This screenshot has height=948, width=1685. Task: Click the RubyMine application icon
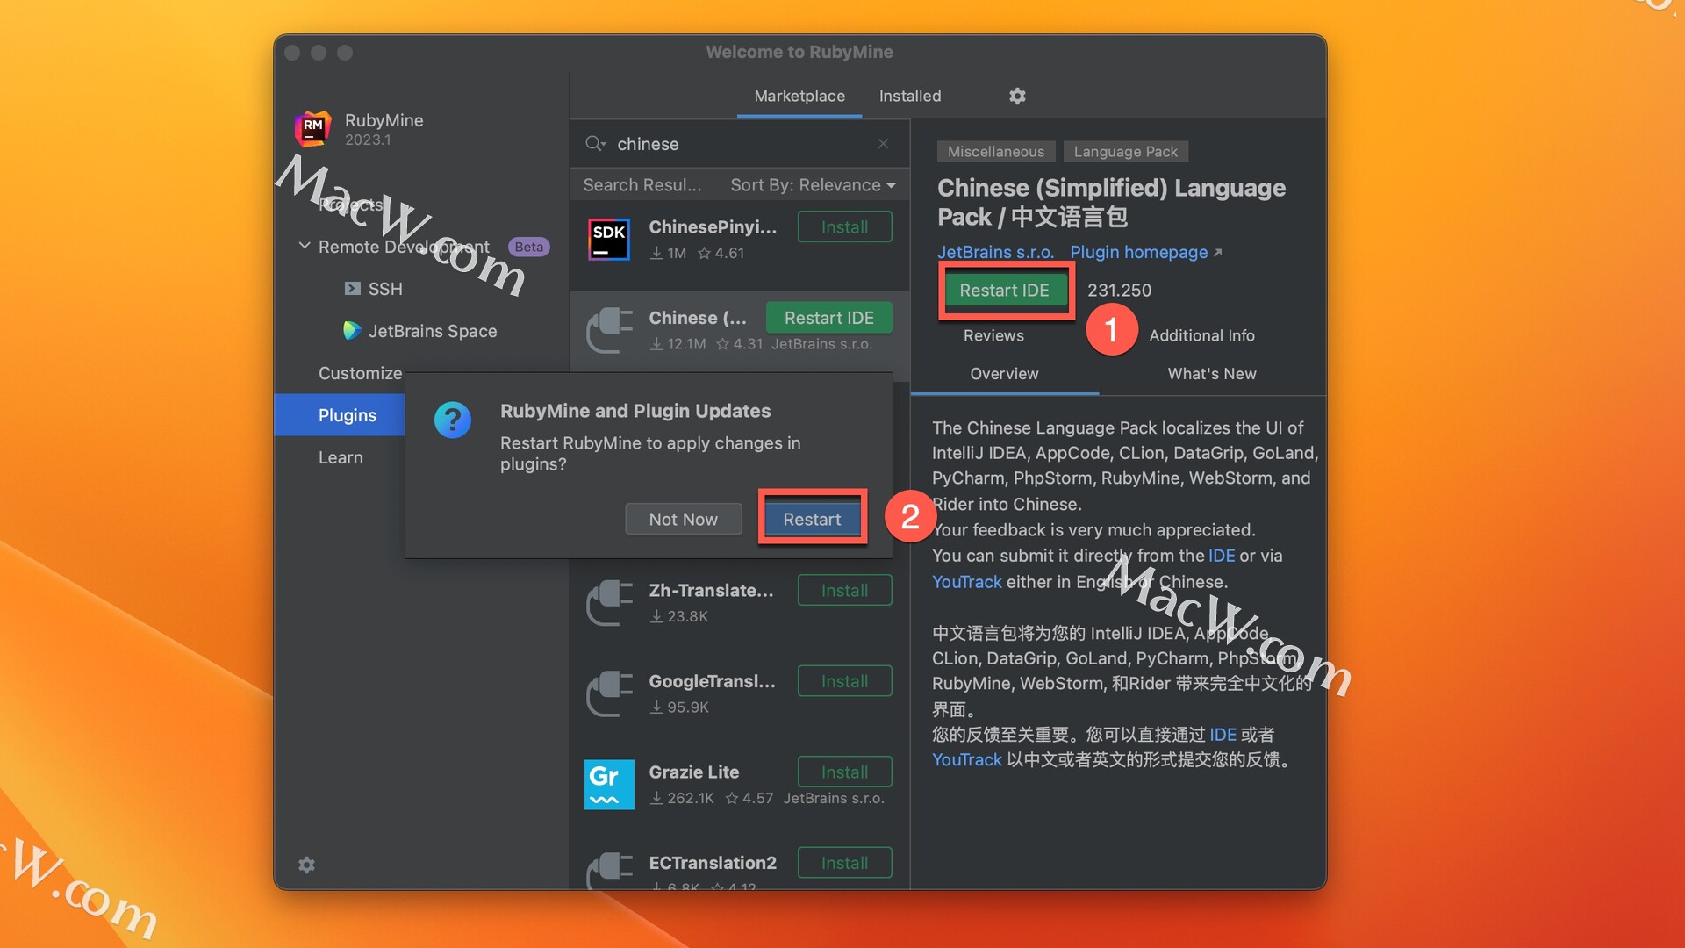pyautogui.click(x=312, y=128)
